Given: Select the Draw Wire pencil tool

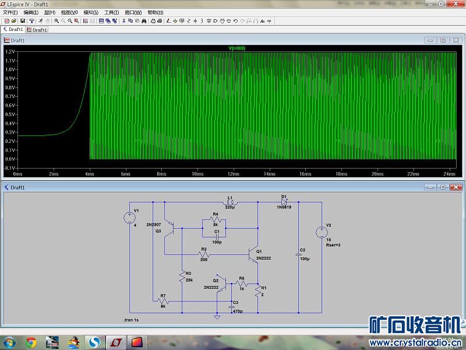Looking at the screenshot, I should tap(168, 21).
